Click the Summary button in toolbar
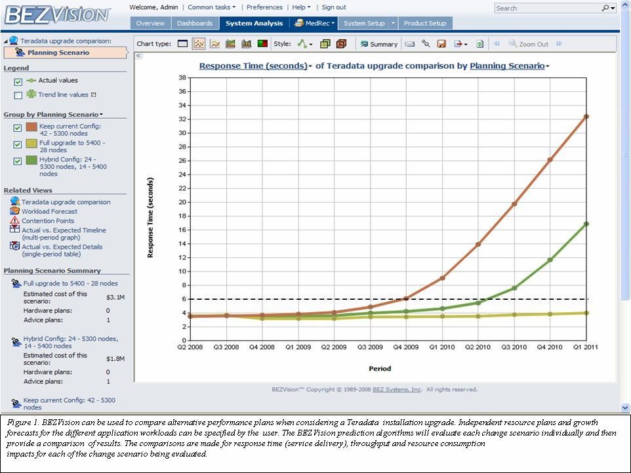631x473 pixels. (x=379, y=44)
